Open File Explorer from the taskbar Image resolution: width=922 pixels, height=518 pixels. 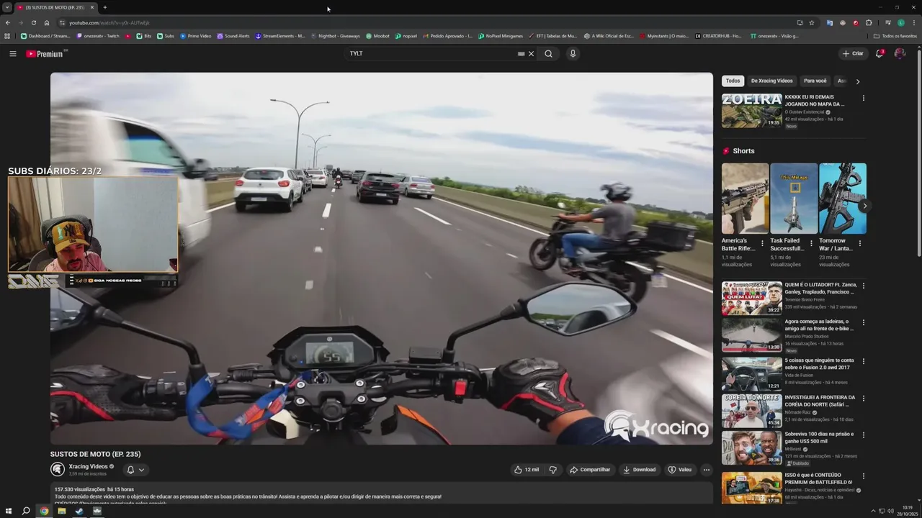pos(62,511)
